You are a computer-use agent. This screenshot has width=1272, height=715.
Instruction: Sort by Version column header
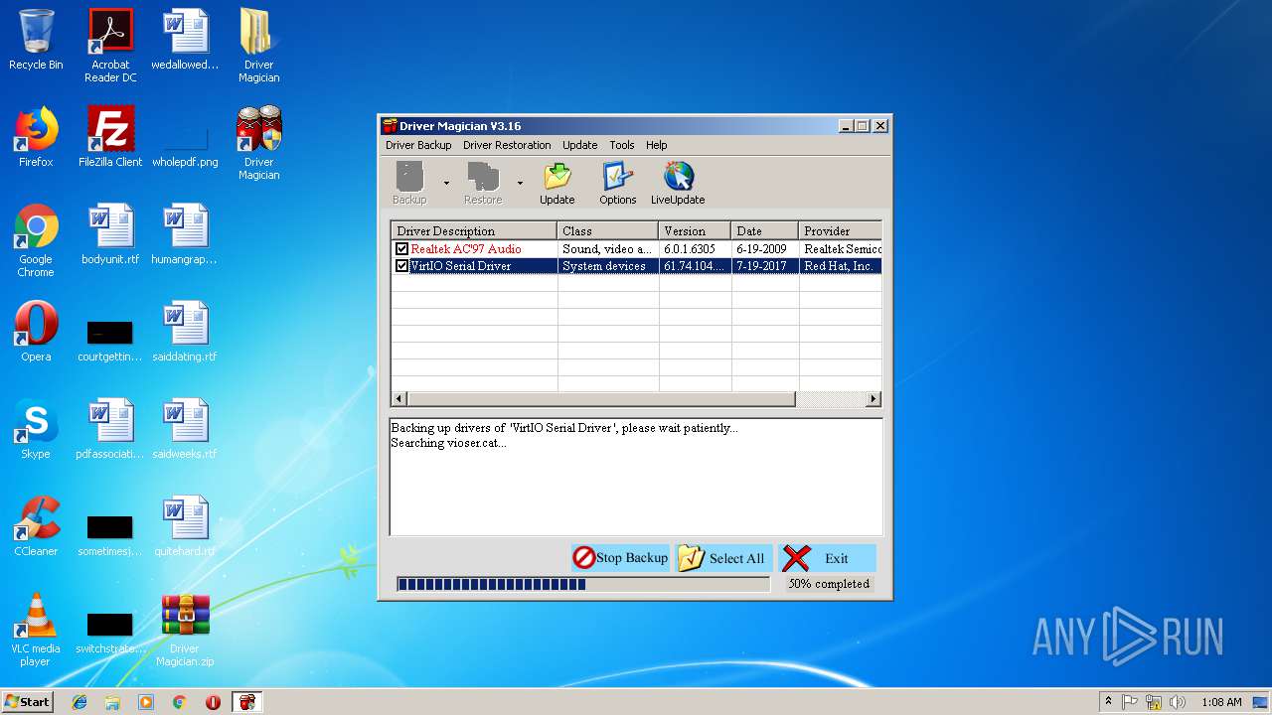click(695, 230)
